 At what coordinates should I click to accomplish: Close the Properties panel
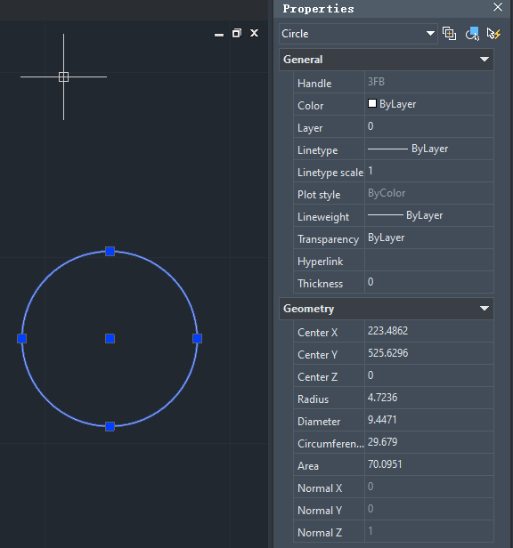[x=498, y=7]
